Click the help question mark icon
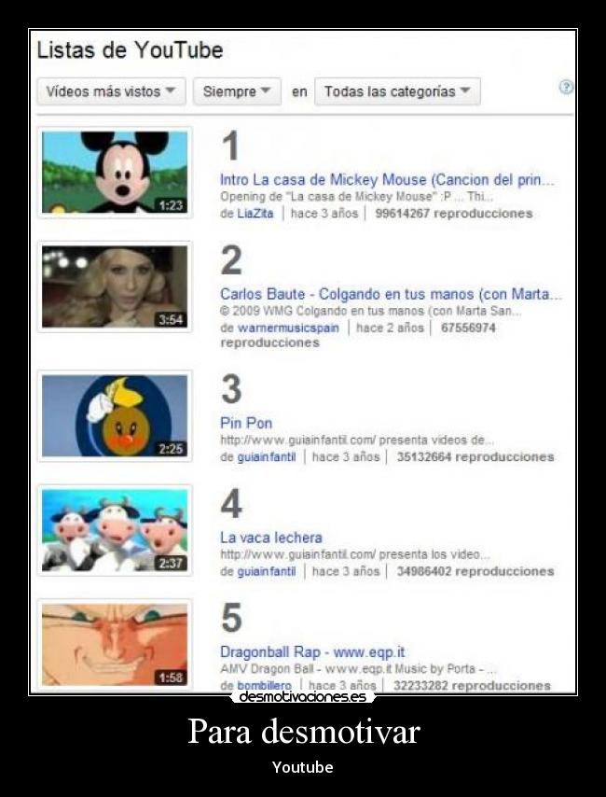 (566, 88)
